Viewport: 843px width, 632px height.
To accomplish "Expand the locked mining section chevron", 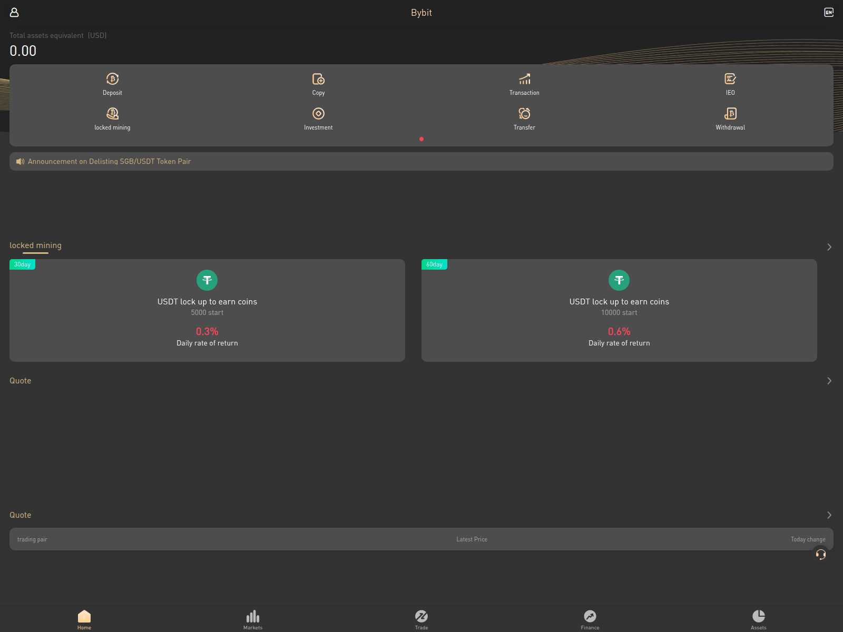I will click(829, 247).
